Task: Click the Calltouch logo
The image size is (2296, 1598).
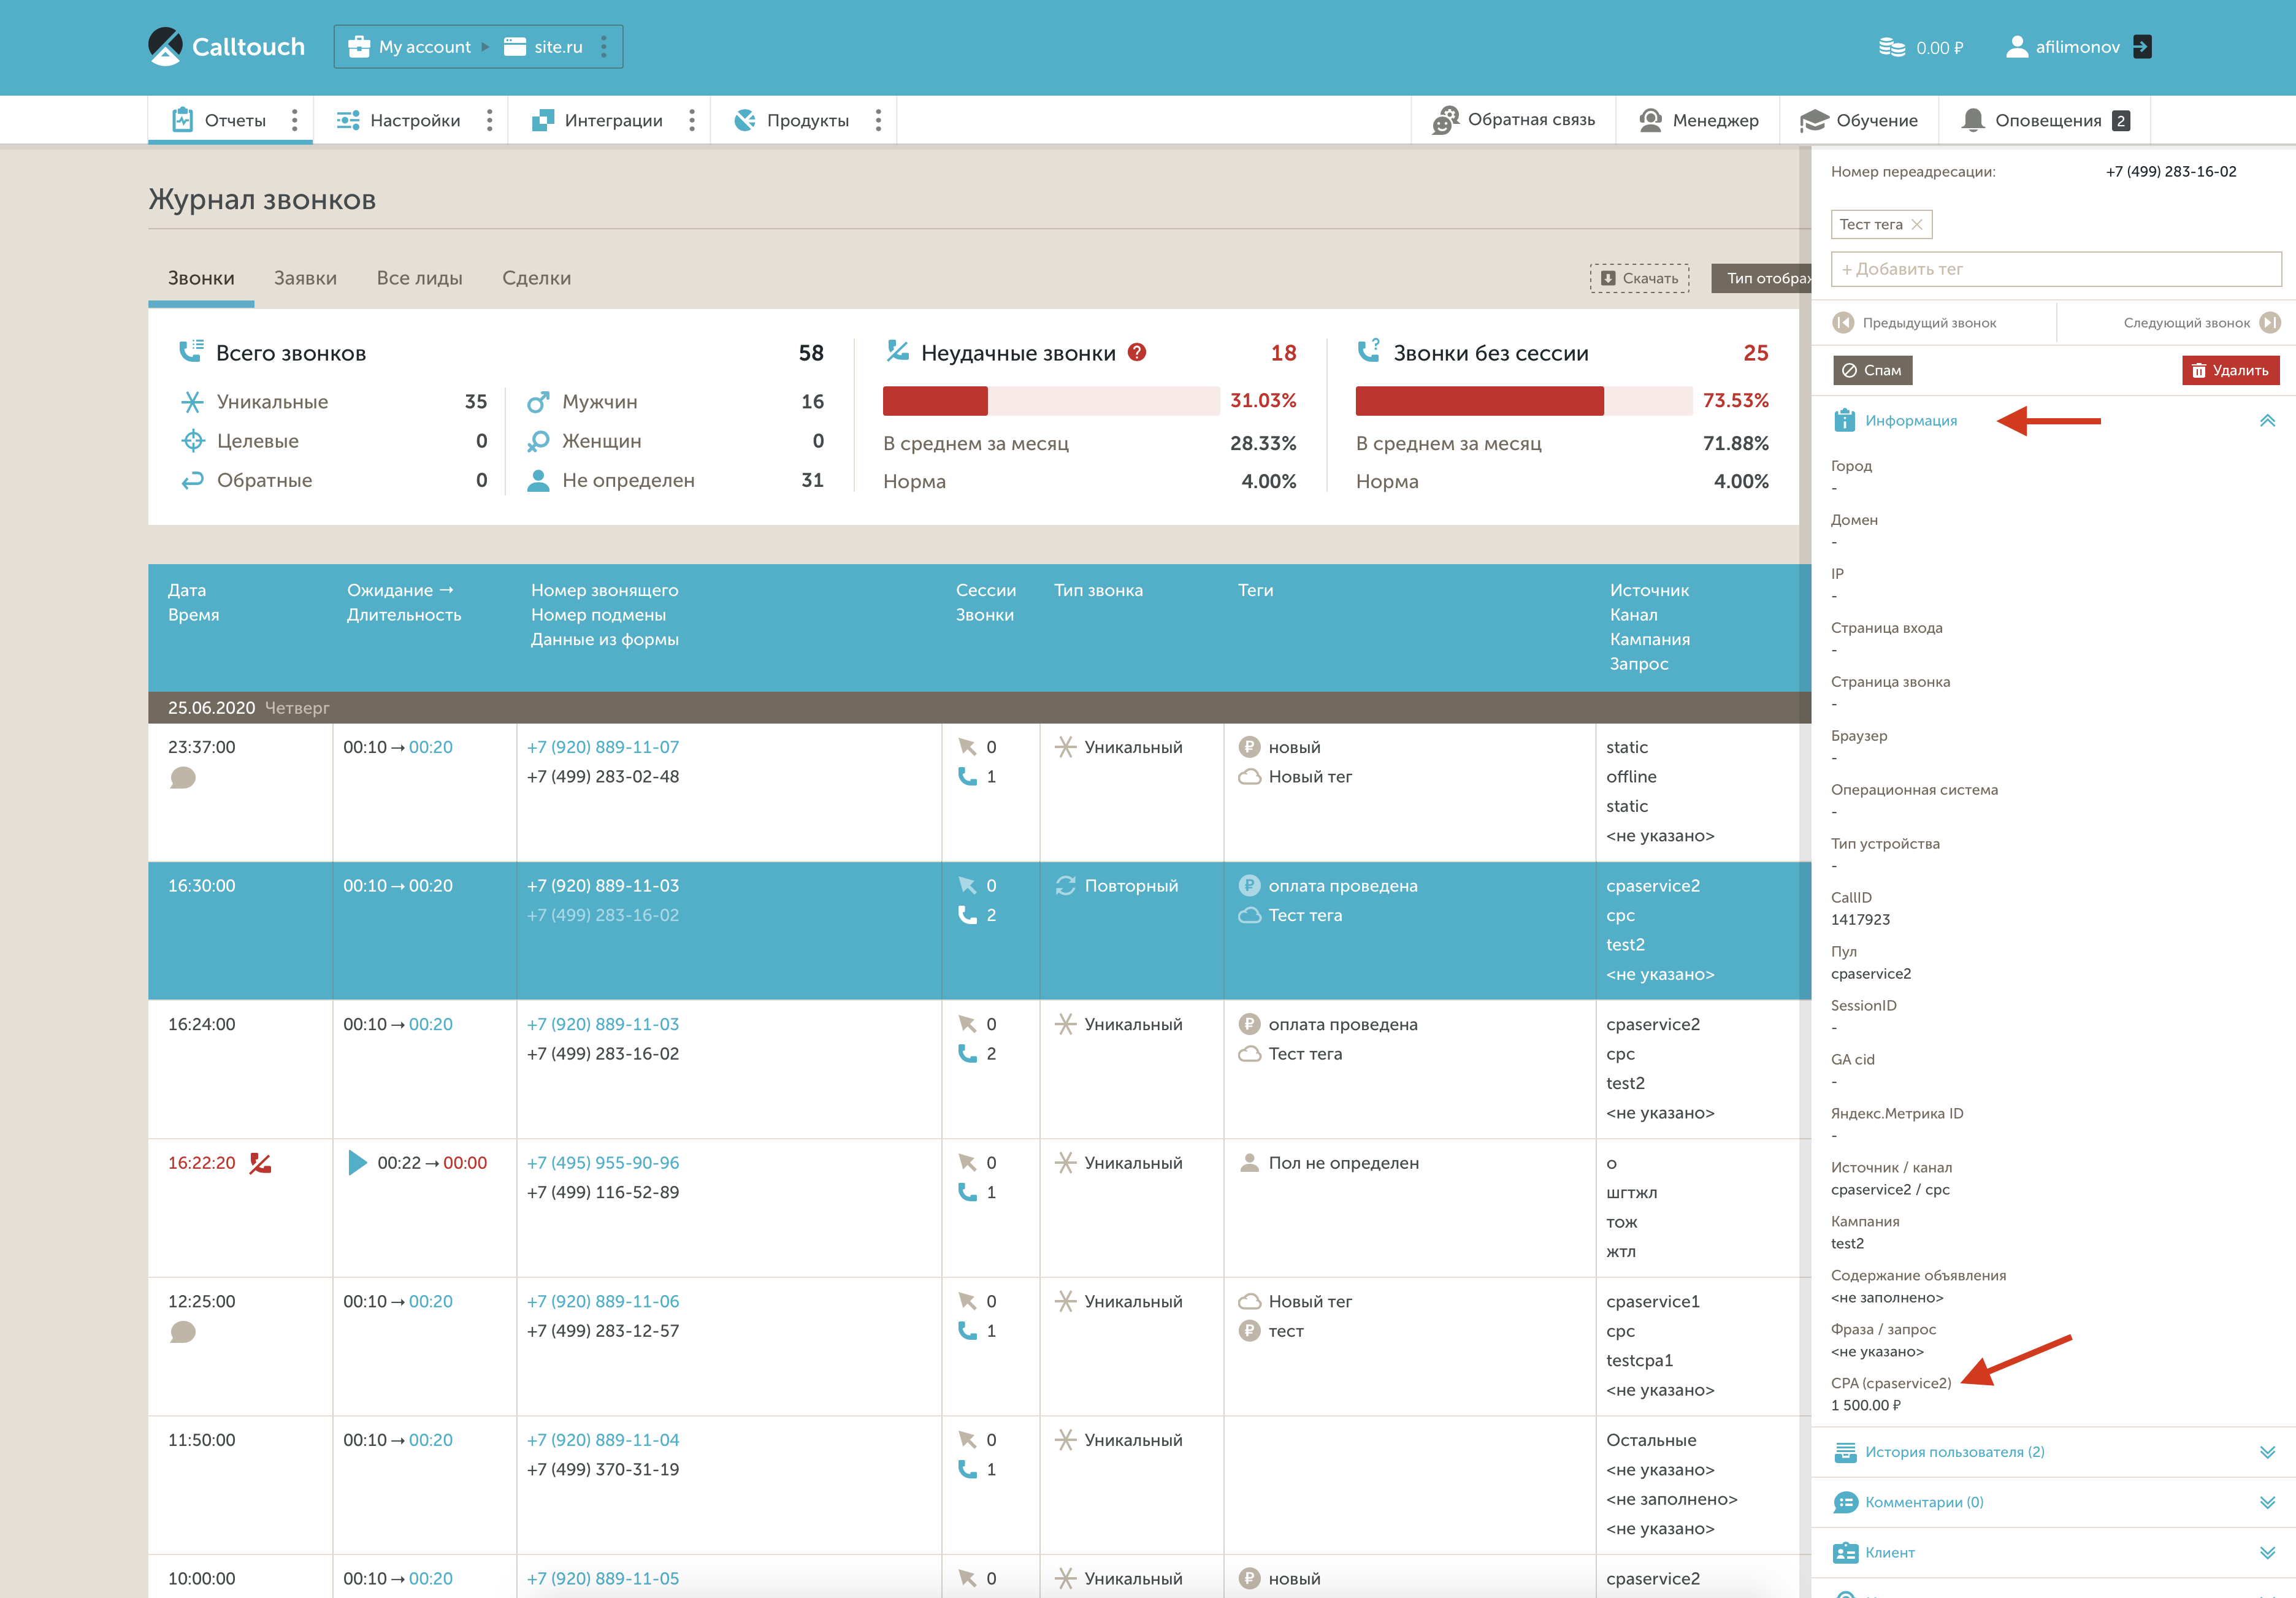Action: point(226,47)
